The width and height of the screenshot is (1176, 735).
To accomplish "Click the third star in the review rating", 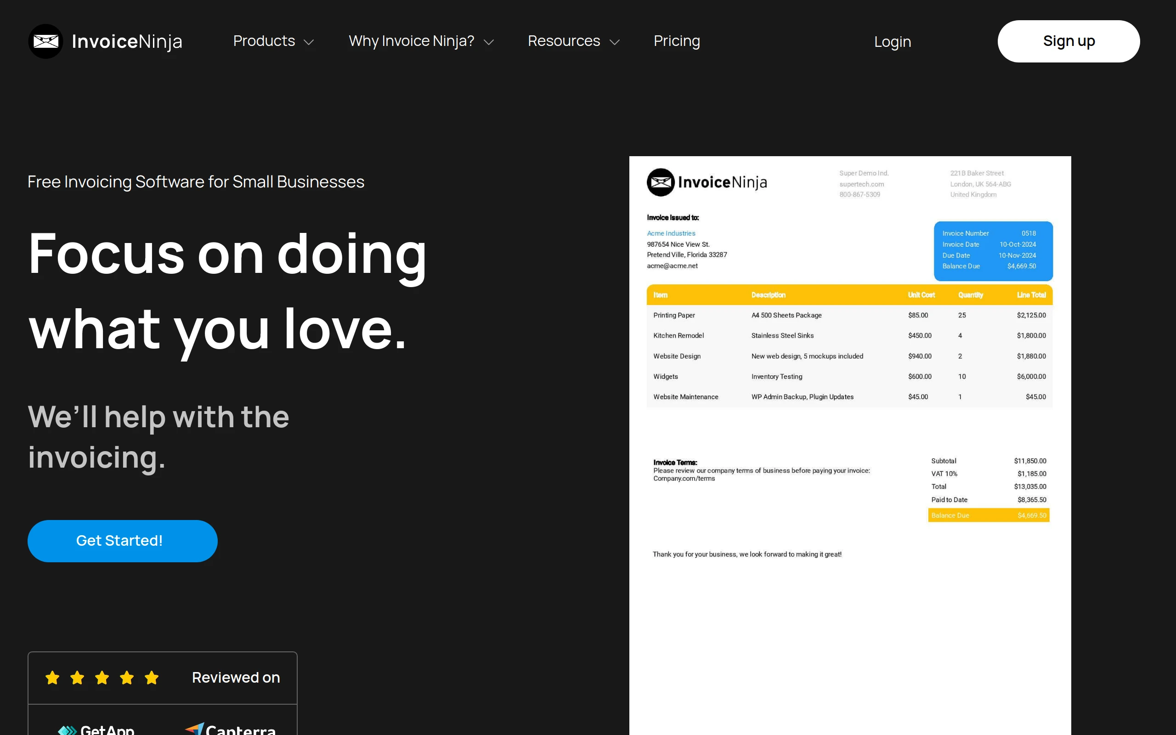I will [102, 677].
